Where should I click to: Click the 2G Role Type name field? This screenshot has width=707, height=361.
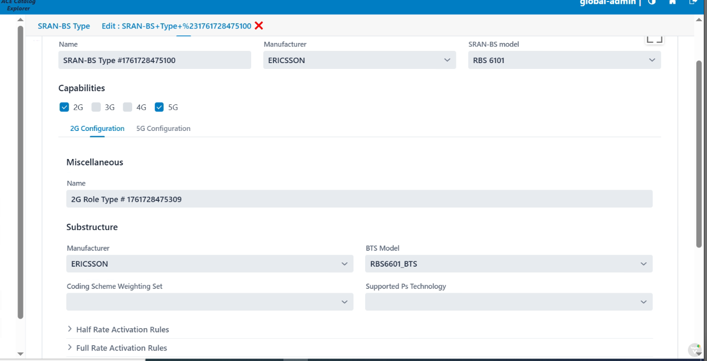pos(359,199)
